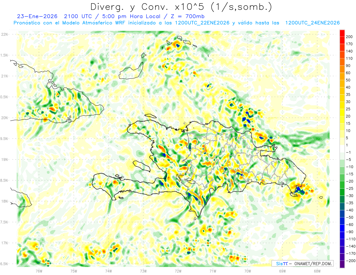Click the color bar value -60
The width and height of the screenshot is (356, 275).
[x=350, y=225]
